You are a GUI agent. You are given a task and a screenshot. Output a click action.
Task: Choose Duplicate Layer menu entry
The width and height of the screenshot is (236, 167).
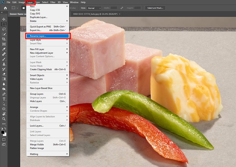48,17
